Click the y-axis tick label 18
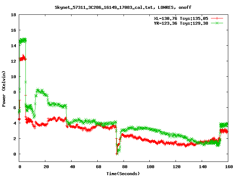 (x=13, y=15)
